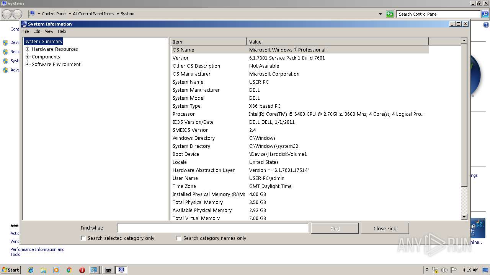The image size is (490, 275).
Task: Open All Control Panel Items breadcrumb dropdown
Action: (x=118, y=14)
